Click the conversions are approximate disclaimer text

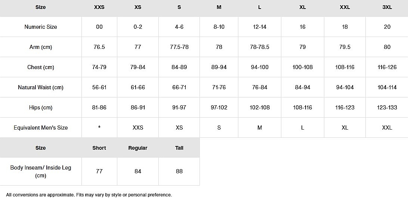click(89, 195)
